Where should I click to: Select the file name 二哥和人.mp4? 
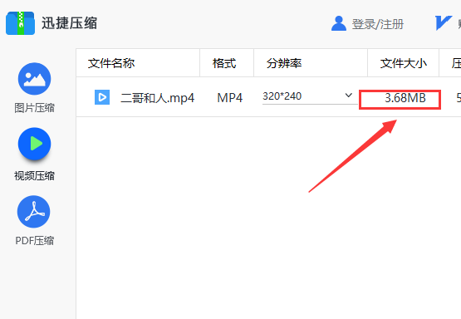tap(158, 98)
